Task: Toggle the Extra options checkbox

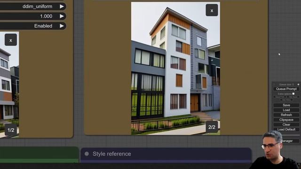Action: coord(293,94)
